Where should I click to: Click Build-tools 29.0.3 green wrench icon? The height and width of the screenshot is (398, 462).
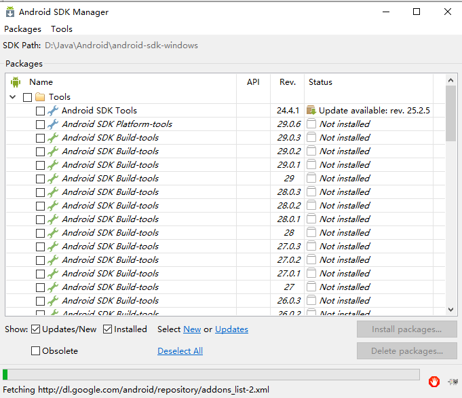click(53, 138)
